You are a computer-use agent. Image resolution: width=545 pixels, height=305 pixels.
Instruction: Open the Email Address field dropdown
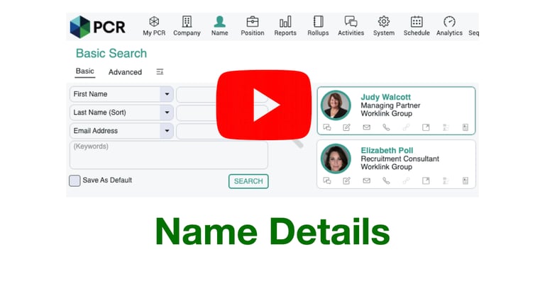[x=167, y=131]
